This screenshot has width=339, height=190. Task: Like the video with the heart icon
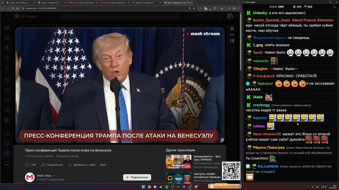(27, 165)
